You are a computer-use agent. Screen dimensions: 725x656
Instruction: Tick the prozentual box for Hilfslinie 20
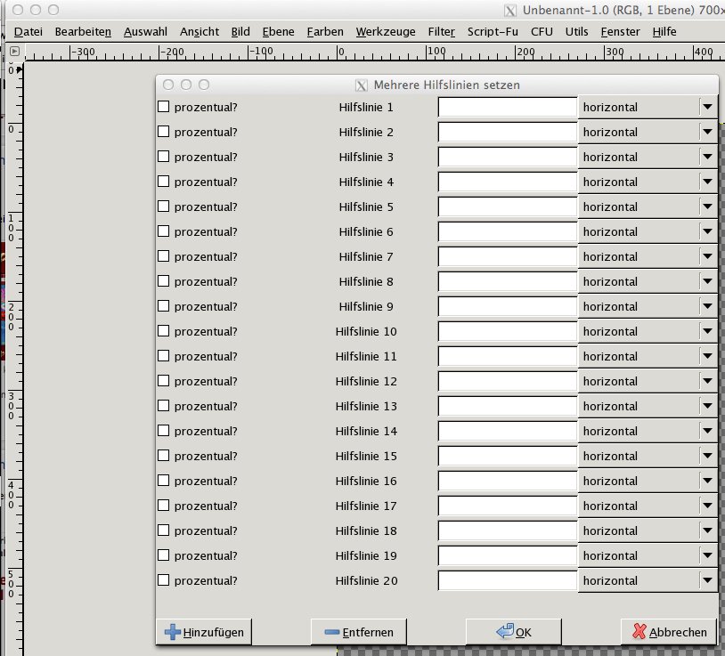click(164, 580)
